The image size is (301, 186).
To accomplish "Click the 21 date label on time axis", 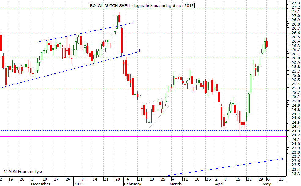I will (106, 179).
